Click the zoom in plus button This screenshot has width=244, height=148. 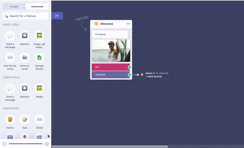tap(47, 144)
